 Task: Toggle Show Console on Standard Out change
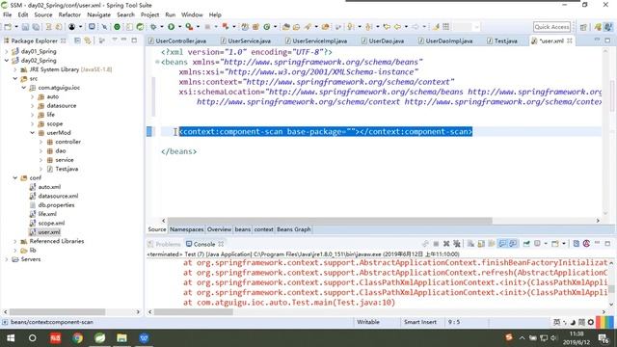coord(502,244)
